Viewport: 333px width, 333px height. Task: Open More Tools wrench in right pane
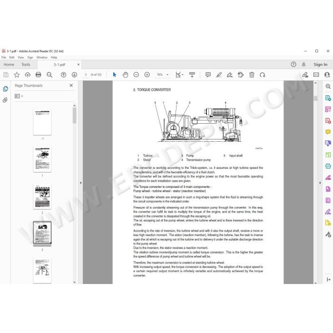[x=328, y=235]
